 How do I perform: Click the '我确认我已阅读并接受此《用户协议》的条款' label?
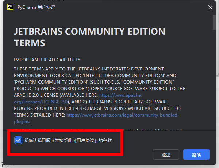(68, 141)
